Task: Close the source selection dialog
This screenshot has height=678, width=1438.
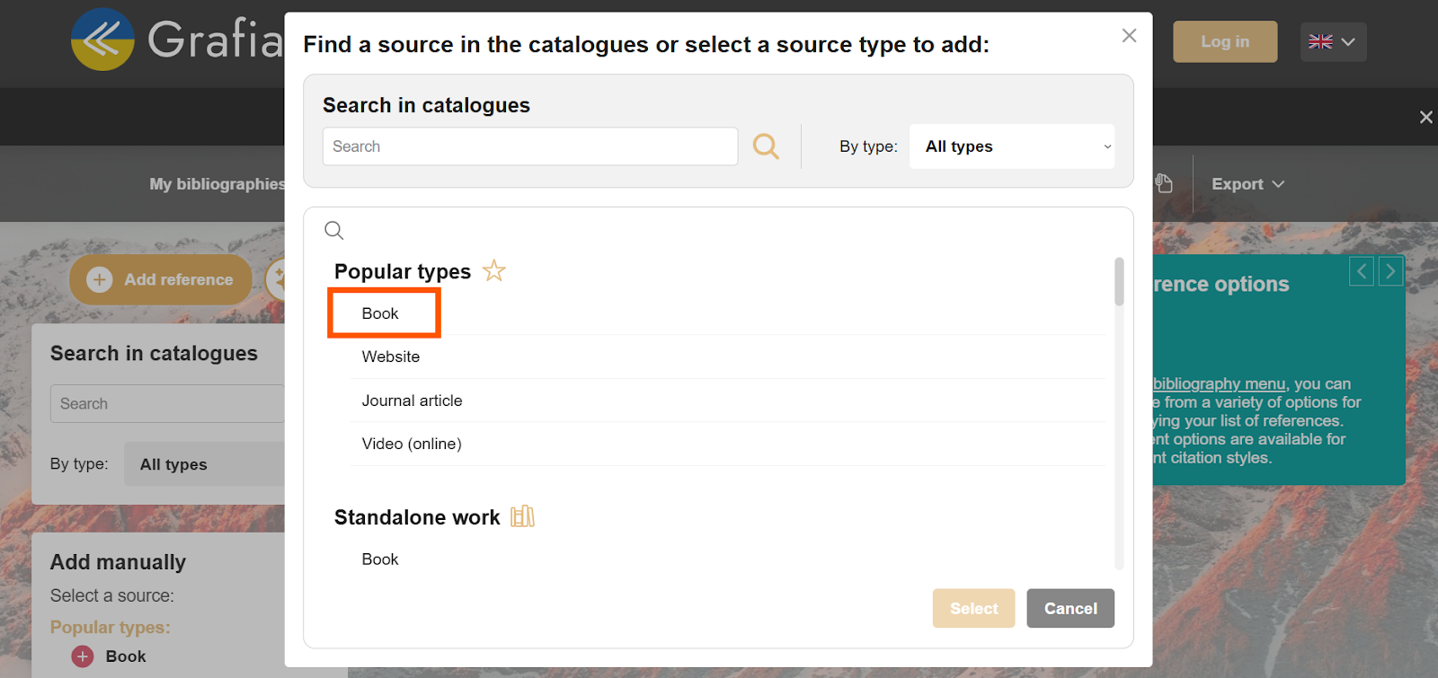Action: [x=1129, y=36]
